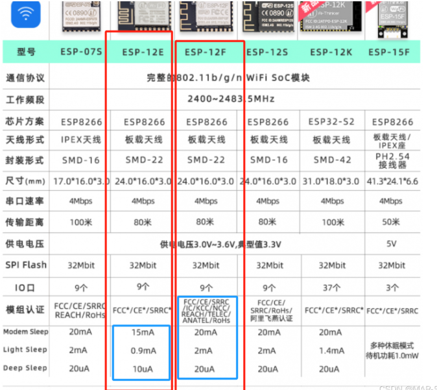This screenshot has width=437, height=390.
Task: Select the 5V supply voltage cell
Action: pos(392,244)
